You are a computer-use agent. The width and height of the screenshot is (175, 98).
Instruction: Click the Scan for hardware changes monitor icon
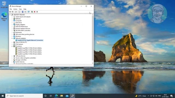pos(28,12)
